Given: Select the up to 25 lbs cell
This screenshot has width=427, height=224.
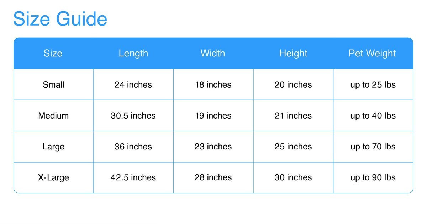Looking at the screenshot, I should tap(373, 85).
